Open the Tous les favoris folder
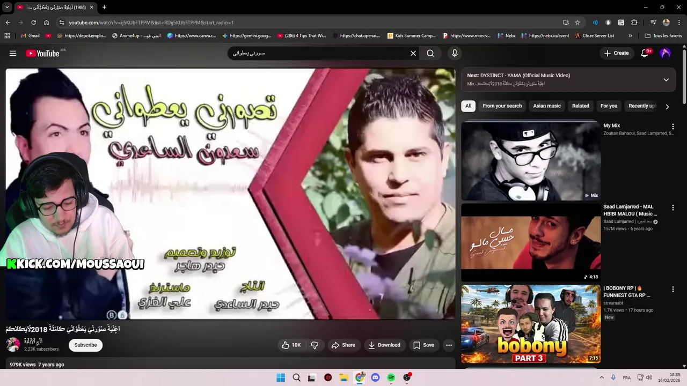This screenshot has width=687, height=386. [663, 36]
